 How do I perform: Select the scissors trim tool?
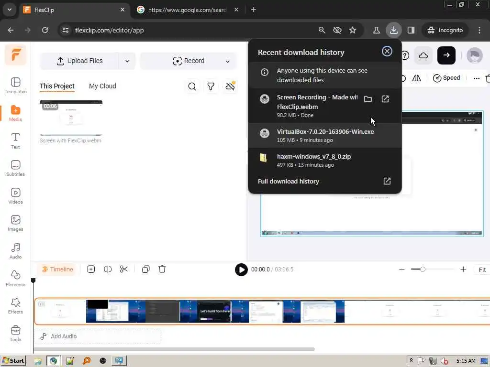click(x=124, y=269)
